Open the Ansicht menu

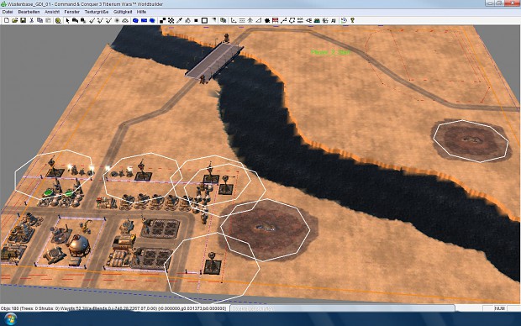click(52, 12)
